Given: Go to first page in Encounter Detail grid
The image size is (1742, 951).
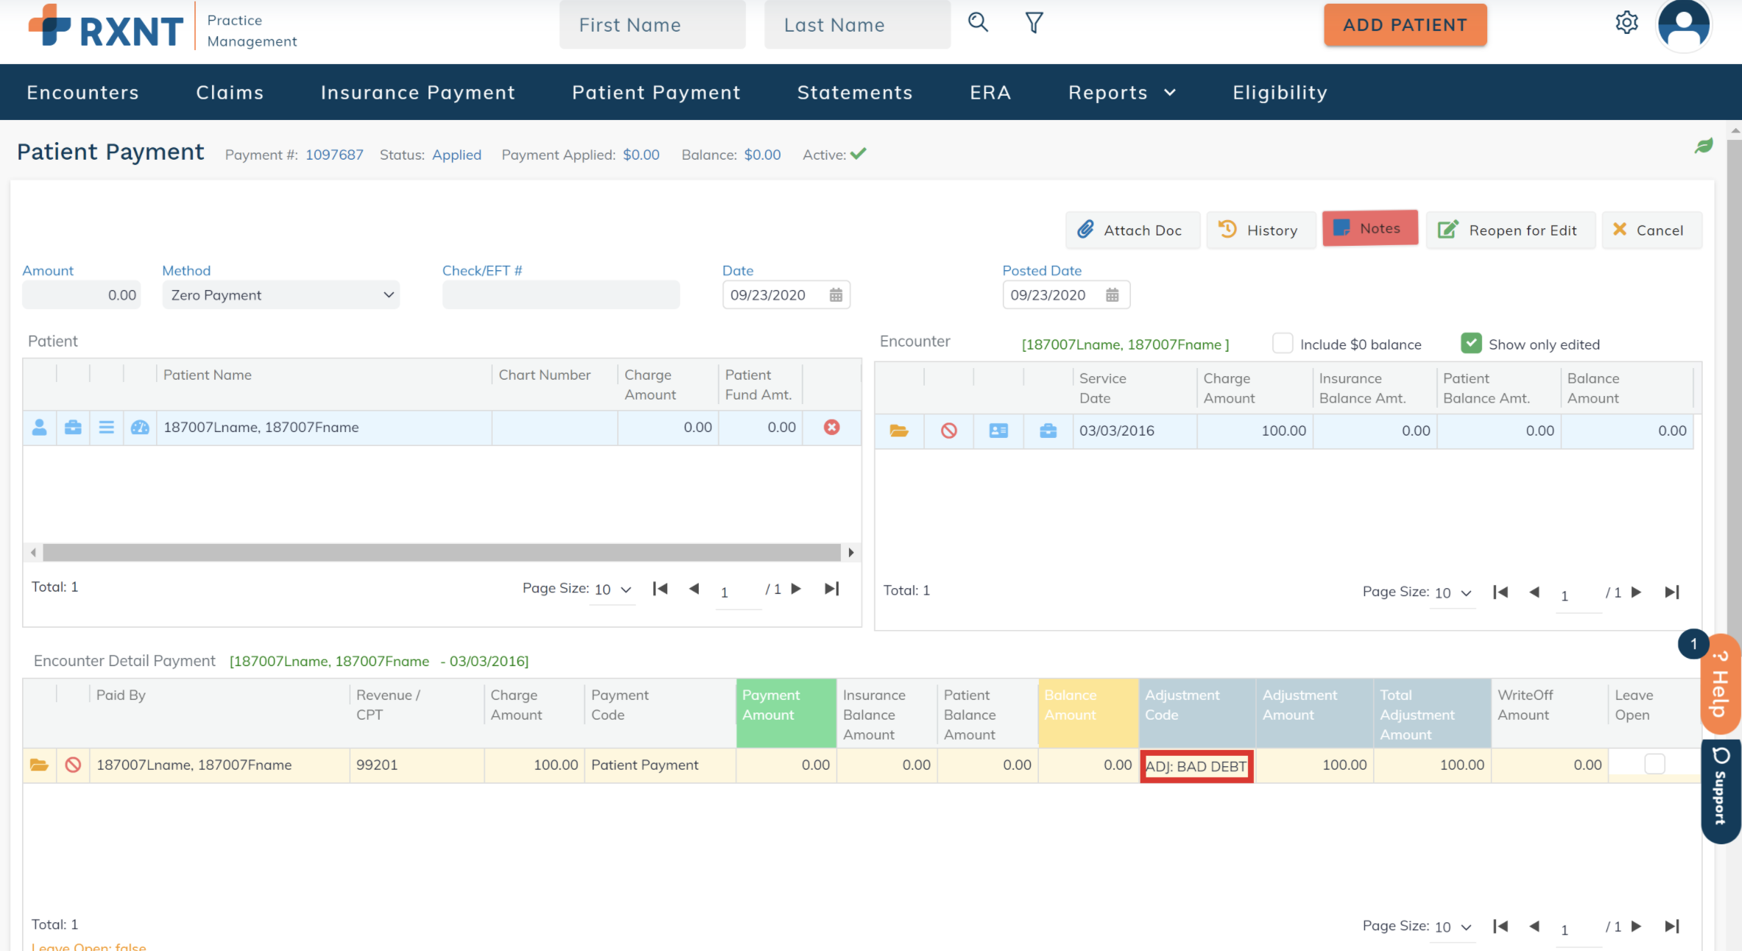Looking at the screenshot, I should click(x=1501, y=927).
